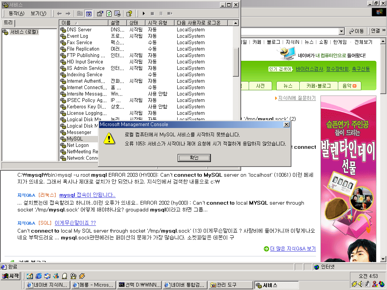Switch to the command prompt taskbar button
This screenshot has height=290, width=387.
pos(139,285)
